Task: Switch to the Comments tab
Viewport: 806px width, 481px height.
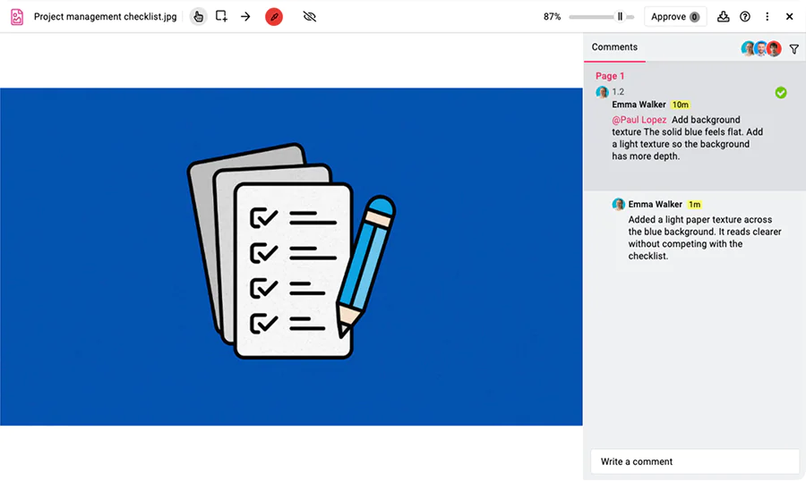Action: click(614, 46)
